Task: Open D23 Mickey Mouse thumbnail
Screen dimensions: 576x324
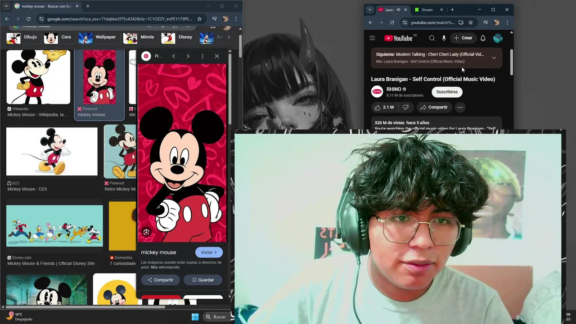Action: [x=52, y=152]
